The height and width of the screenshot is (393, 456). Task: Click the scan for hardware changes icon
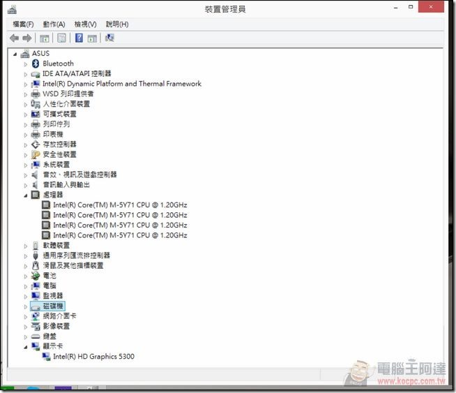point(109,38)
